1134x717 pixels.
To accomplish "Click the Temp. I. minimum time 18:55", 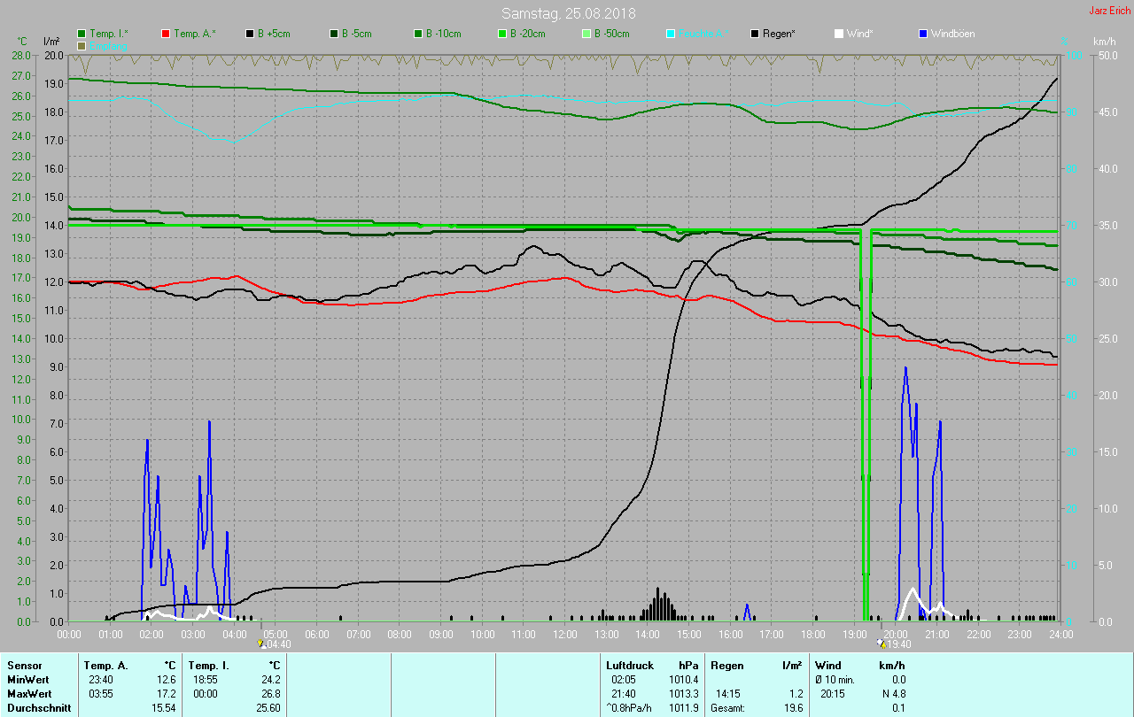I will 204,680.
